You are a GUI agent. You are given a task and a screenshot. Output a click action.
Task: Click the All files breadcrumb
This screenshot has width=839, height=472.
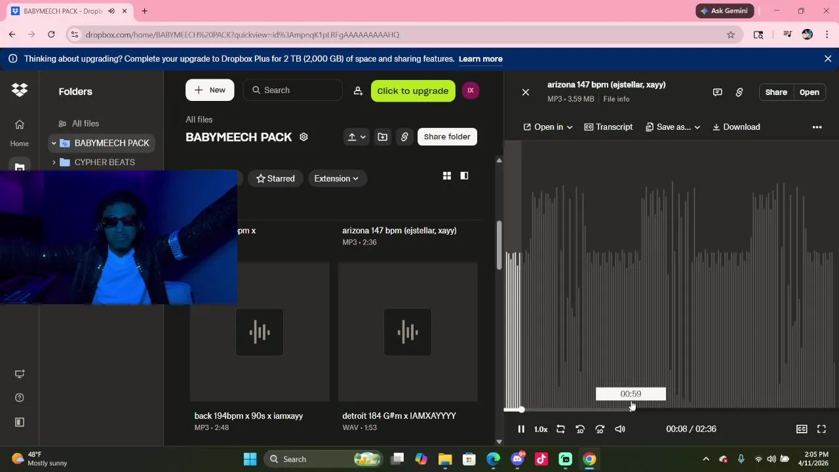pyautogui.click(x=199, y=119)
